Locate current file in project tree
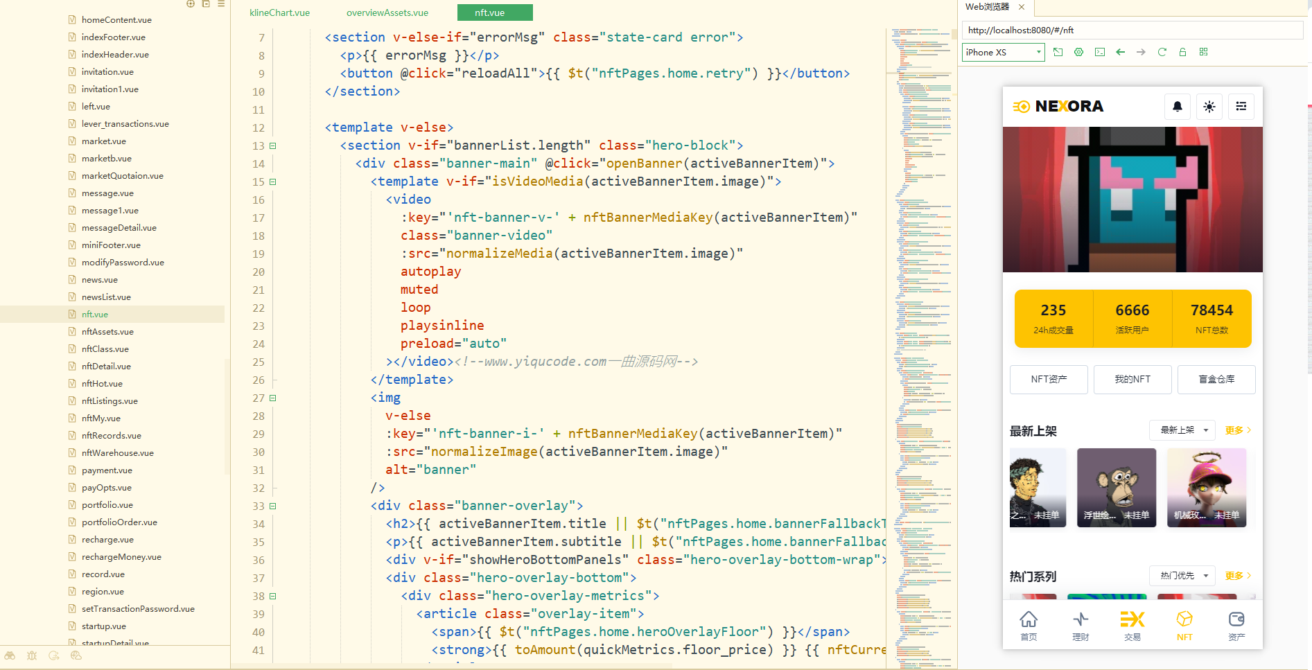Viewport: 1312px width, 670px height. pos(191,4)
